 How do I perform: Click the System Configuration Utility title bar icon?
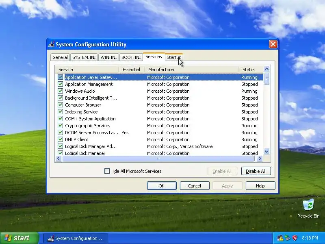tap(51, 44)
